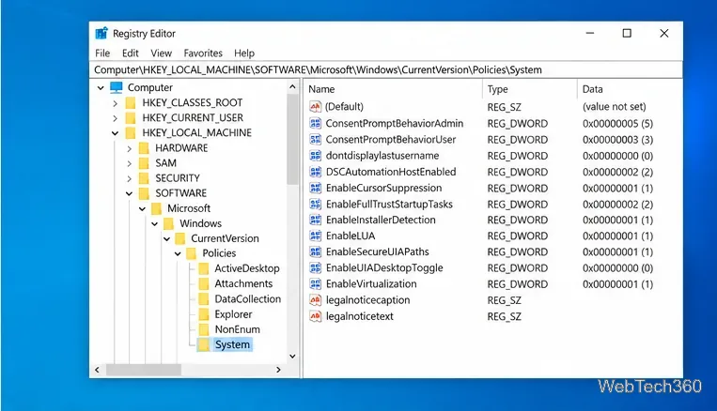Open the View menu

pos(161,53)
